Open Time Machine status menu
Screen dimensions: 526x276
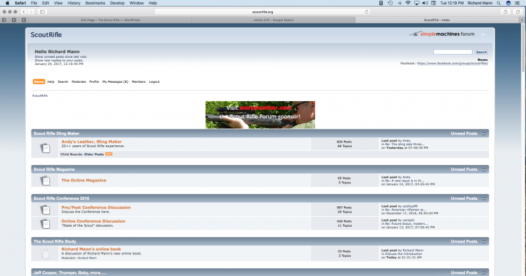coord(390,3)
